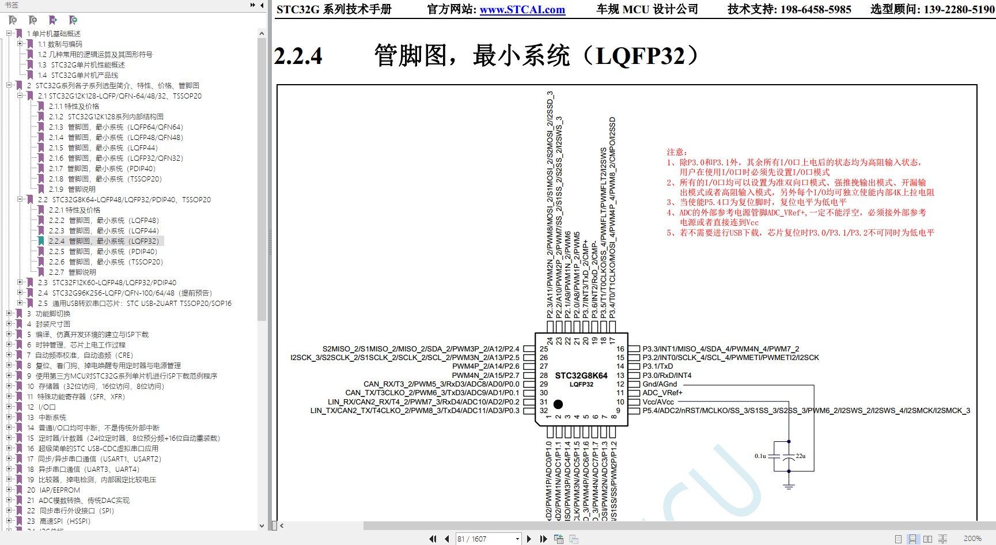The width and height of the screenshot is (996, 545).
Task: Click the bookmark options dropdown icon
Action: 73,20
